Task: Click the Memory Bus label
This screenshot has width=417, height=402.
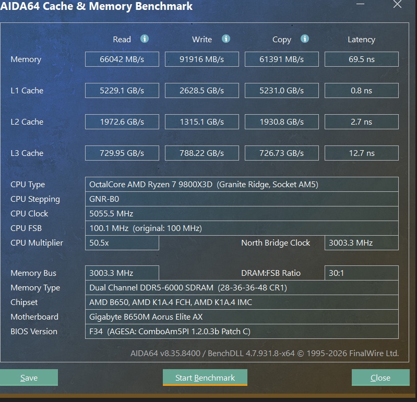Action: coord(33,273)
